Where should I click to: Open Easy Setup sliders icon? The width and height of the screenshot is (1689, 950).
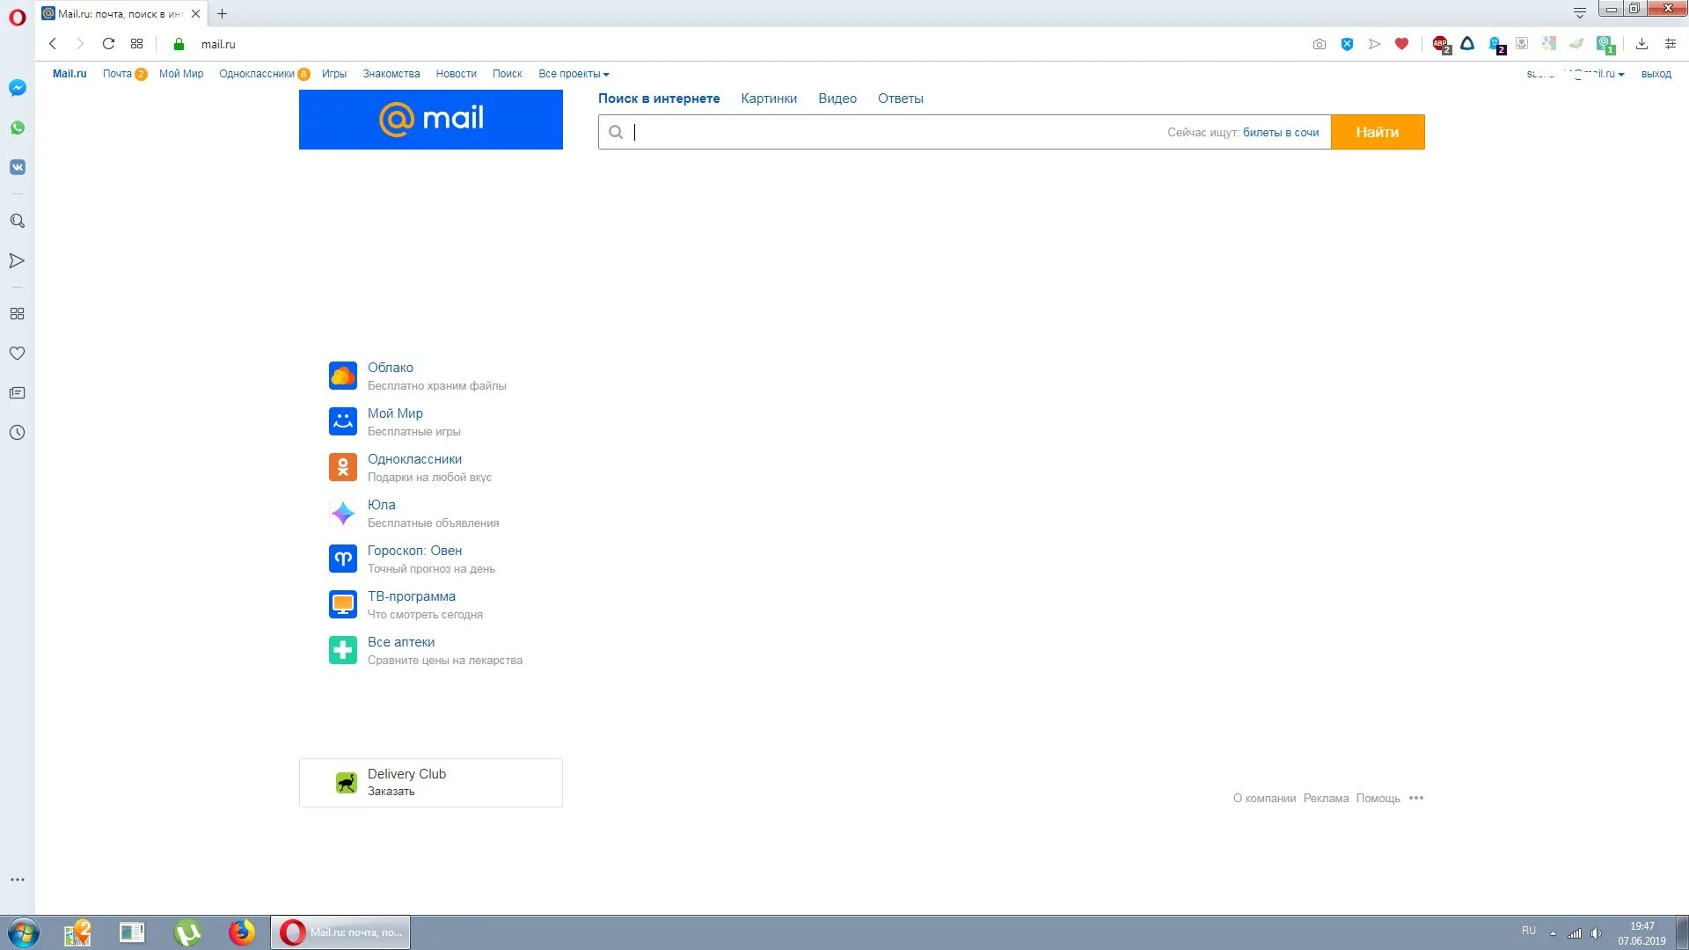pos(1670,44)
